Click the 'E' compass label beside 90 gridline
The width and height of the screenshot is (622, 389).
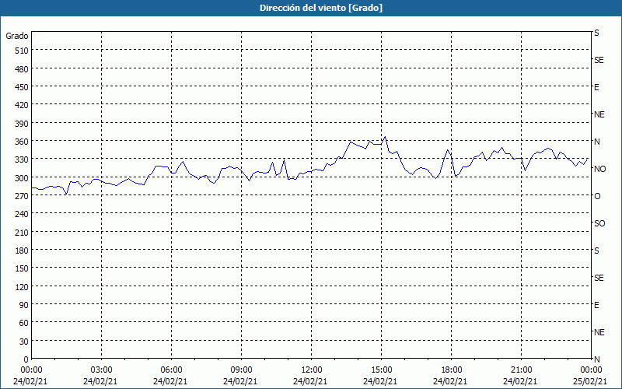coord(596,305)
